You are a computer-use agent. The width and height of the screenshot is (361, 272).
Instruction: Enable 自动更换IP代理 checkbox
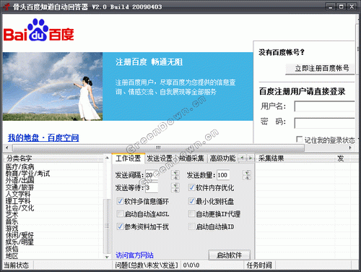(192, 214)
